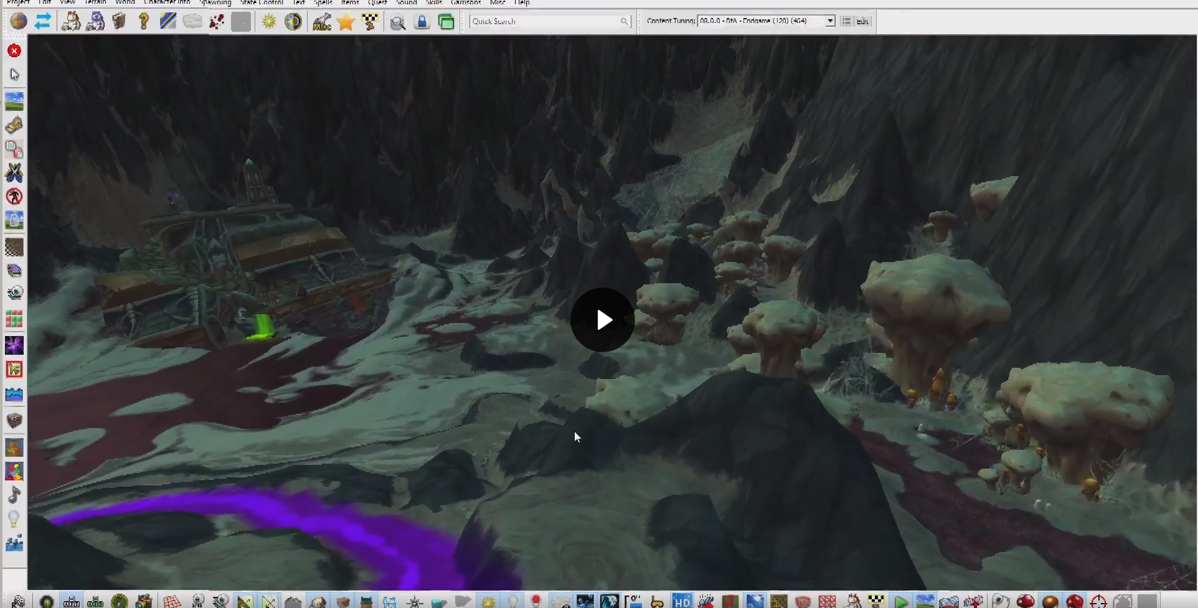Viewport: 1198px width, 608px height.
Task: Open the Spells menu
Action: pos(323,2)
